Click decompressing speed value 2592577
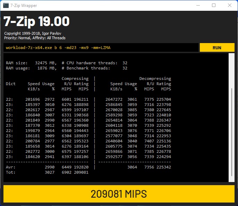This screenshot has height=206, width=238. tap(114, 157)
